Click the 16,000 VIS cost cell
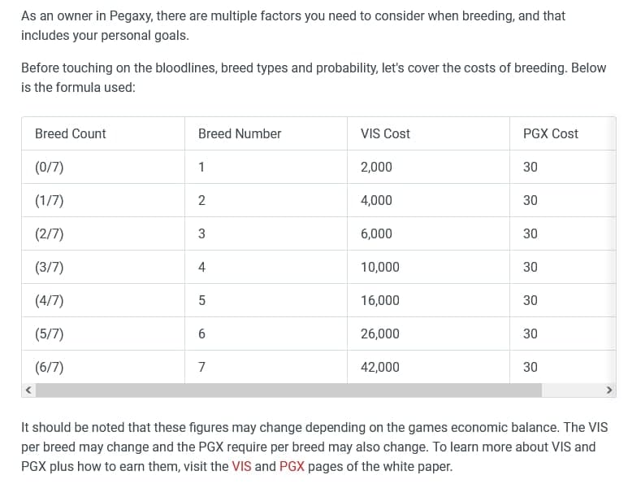641x484 pixels. [428, 300]
